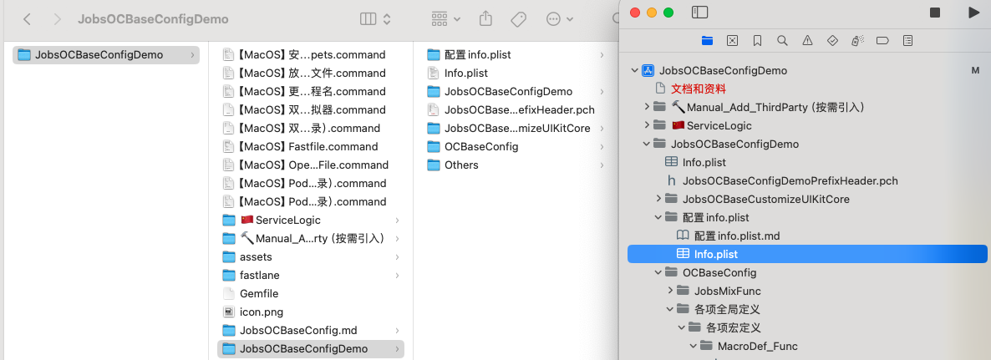Show the Report navigator tab
Viewport: 991px width, 360px height.
907,40
